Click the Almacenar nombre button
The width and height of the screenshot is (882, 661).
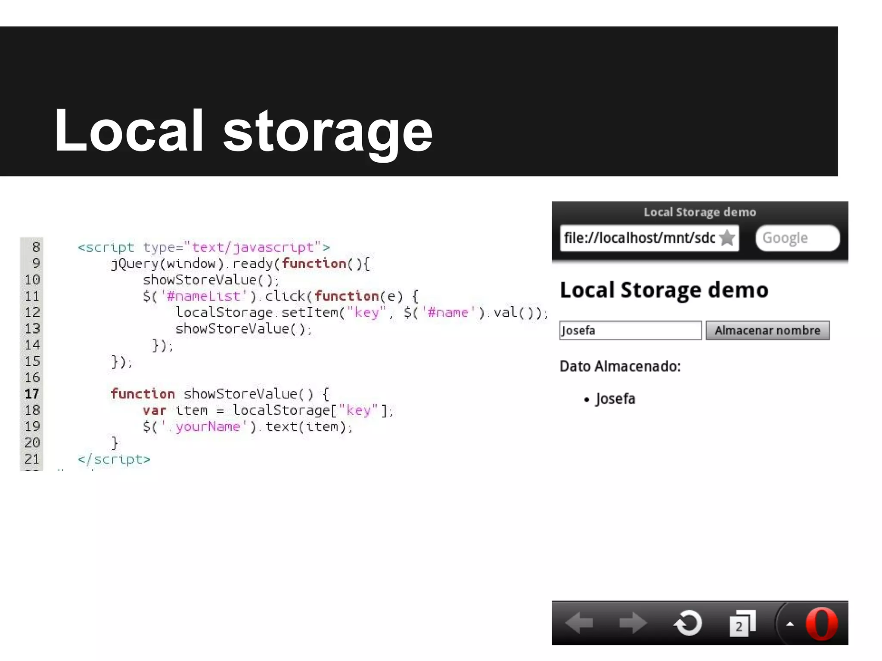coord(767,330)
